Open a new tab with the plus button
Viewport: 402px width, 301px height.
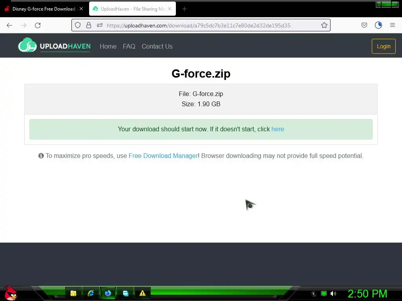[x=184, y=9]
